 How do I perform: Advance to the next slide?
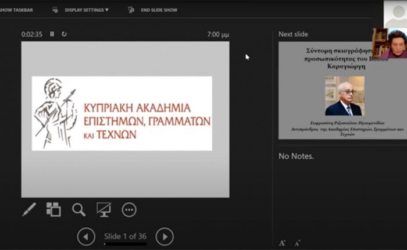[165, 237]
